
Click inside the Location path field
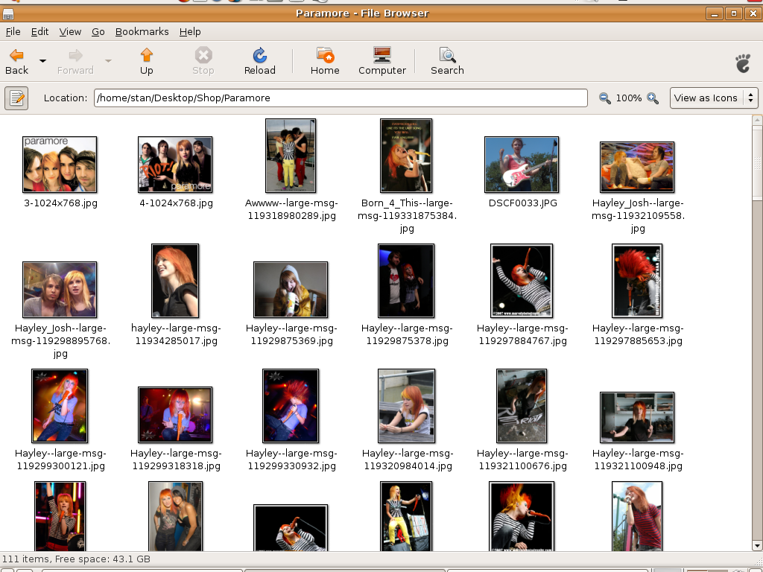pos(340,98)
